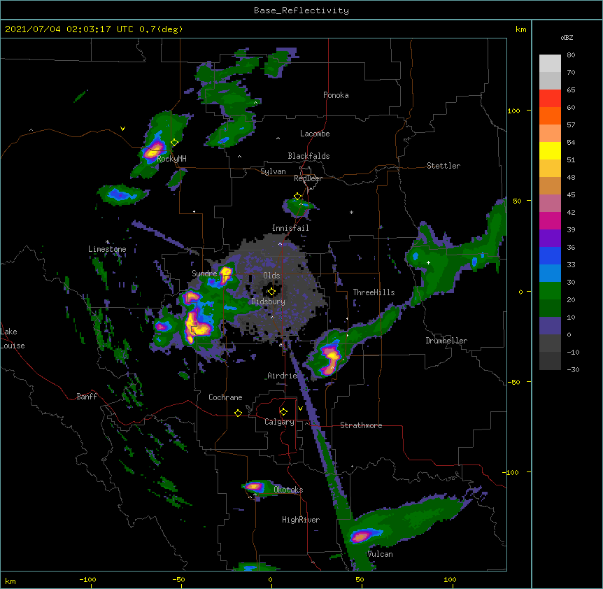Click the Airdrie label
Viewport: 603px width, 589px height.
pyautogui.click(x=282, y=376)
